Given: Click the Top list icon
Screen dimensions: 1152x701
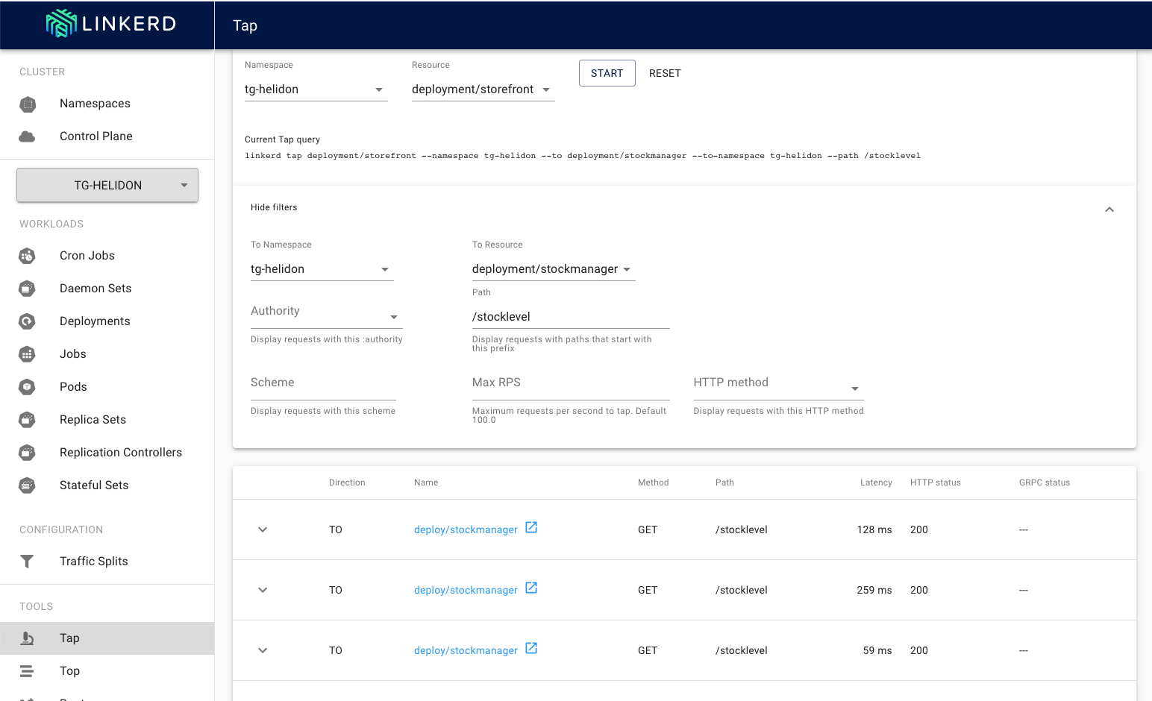Looking at the screenshot, I should (28, 671).
